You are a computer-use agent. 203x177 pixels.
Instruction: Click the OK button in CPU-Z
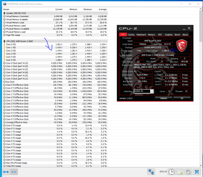(182, 98)
